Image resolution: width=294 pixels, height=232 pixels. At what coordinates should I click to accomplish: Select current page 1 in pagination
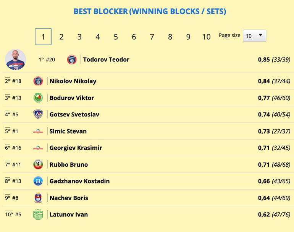point(43,37)
